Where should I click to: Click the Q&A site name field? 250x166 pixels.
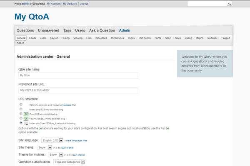[x=78, y=76]
